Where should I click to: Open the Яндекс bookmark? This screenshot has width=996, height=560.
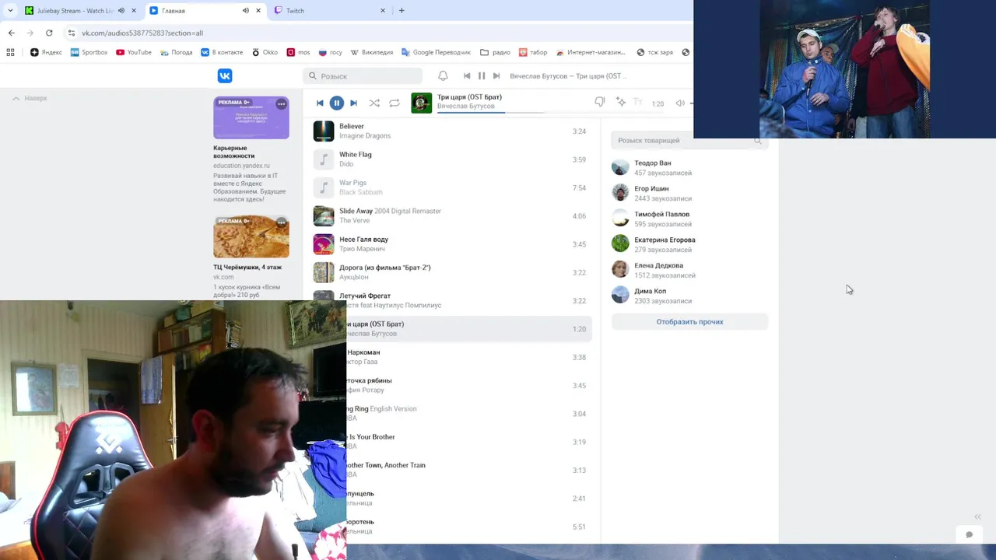(46, 52)
